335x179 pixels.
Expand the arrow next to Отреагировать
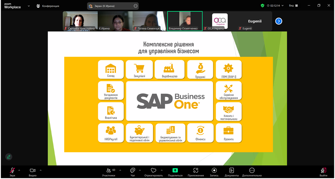click(162, 170)
